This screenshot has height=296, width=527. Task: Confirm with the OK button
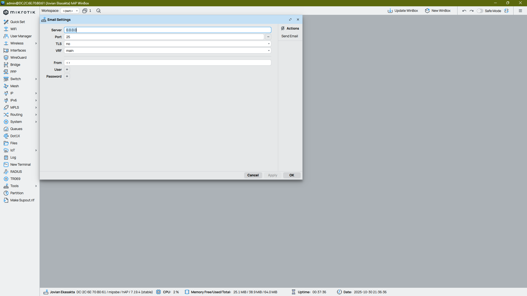pos(292,175)
